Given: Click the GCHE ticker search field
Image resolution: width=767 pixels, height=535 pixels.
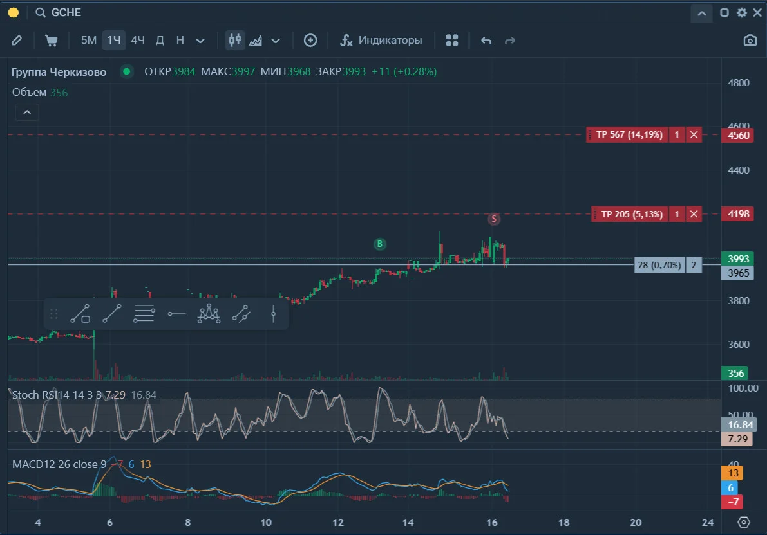Looking at the screenshot, I should (66, 12).
